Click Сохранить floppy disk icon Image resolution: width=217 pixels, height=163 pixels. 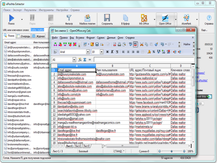[107, 18]
